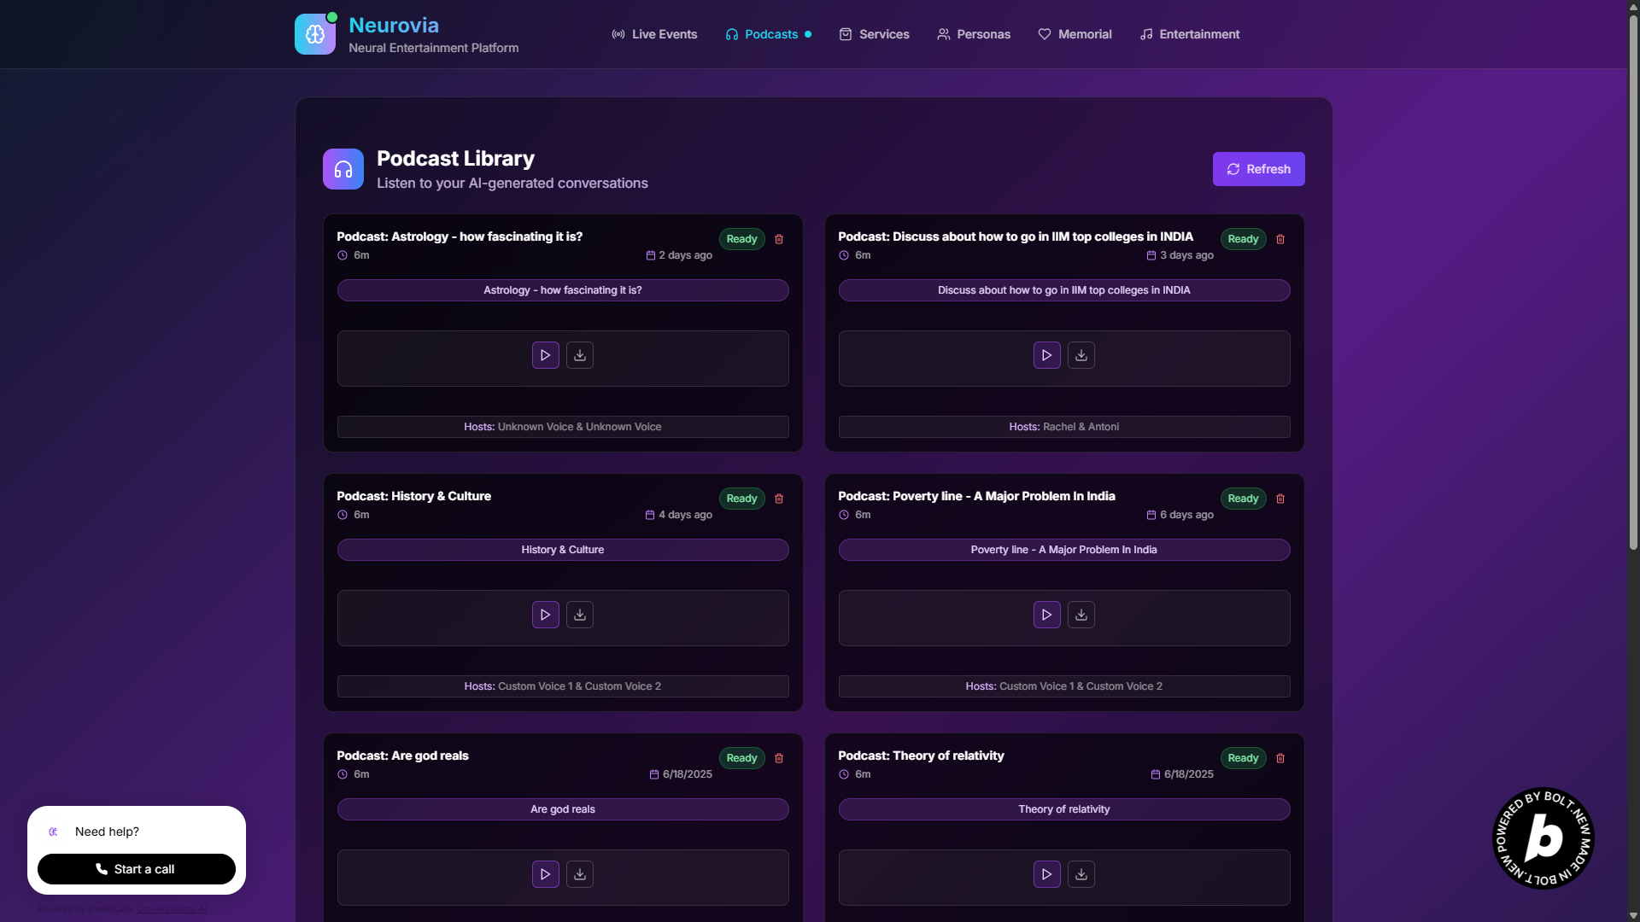This screenshot has height=922, width=1640.
Task: Play the Astrology podcast
Action: coord(545,355)
